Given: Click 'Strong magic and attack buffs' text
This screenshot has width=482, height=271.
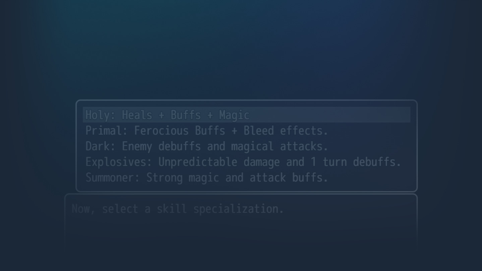Looking at the screenshot, I should (x=237, y=178).
